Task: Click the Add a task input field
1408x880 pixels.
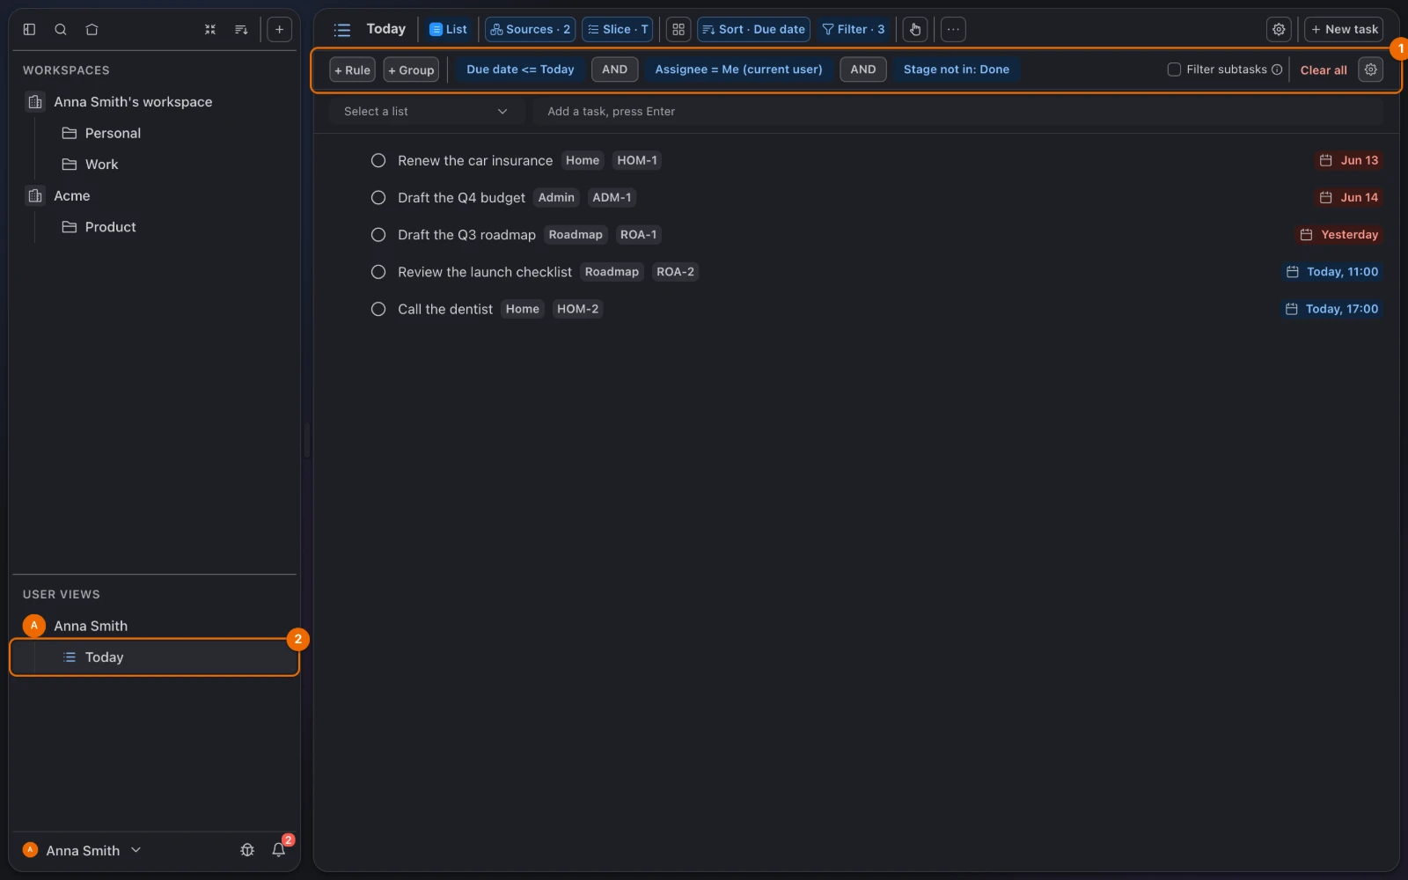Action: (957, 112)
